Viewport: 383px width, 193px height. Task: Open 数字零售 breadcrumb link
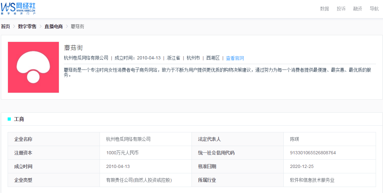tap(27, 26)
